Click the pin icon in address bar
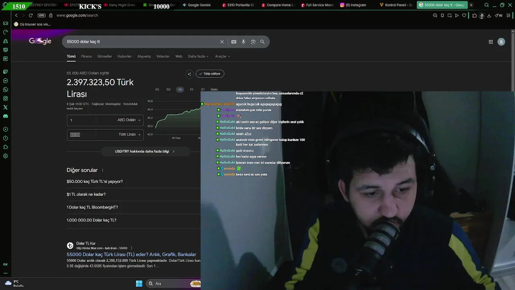Image resolution: width=515 pixels, height=290 pixels. (x=442, y=15)
